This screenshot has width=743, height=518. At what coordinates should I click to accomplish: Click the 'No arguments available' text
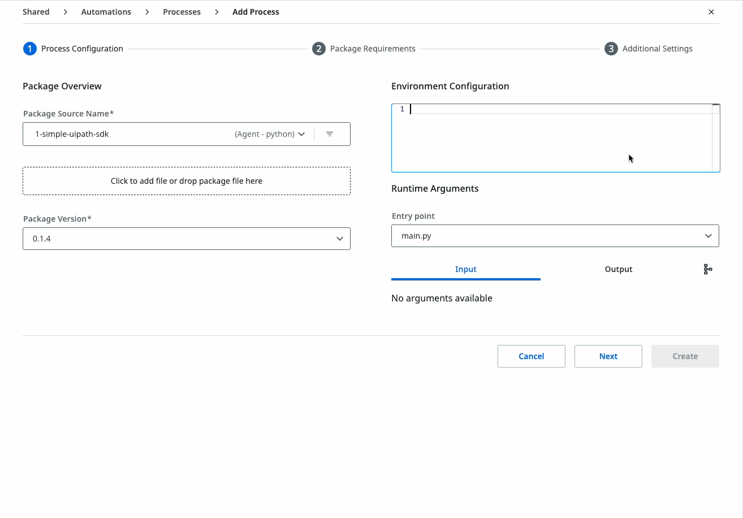tap(442, 298)
